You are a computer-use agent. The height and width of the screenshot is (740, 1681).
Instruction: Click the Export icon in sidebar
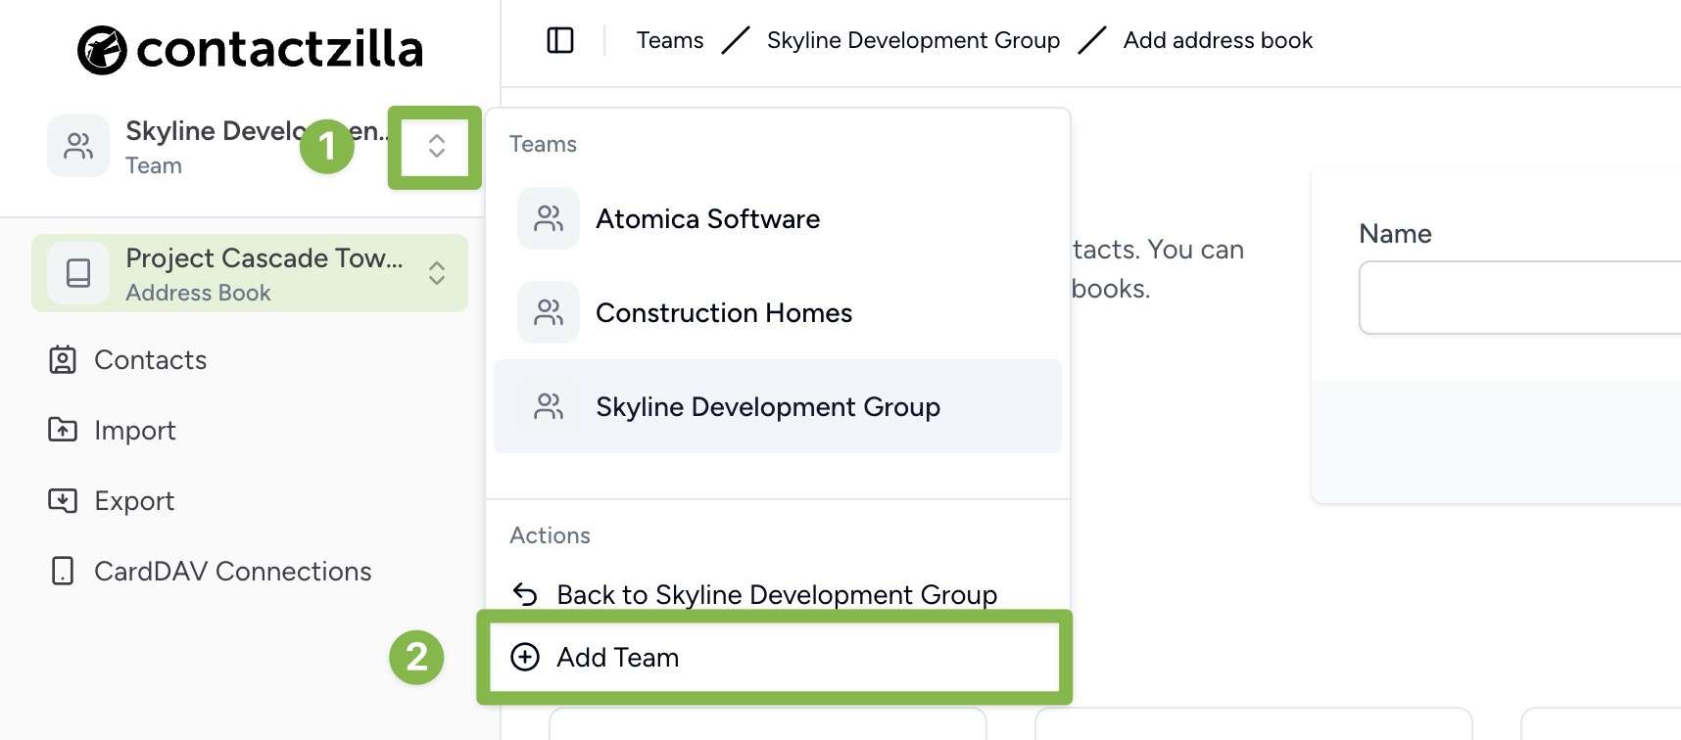(x=63, y=500)
